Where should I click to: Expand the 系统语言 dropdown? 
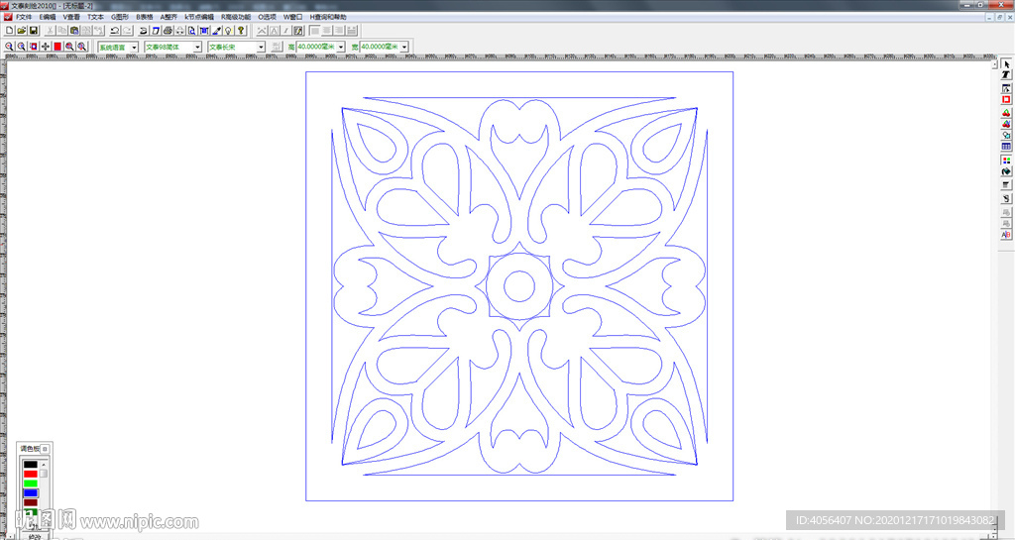134,47
